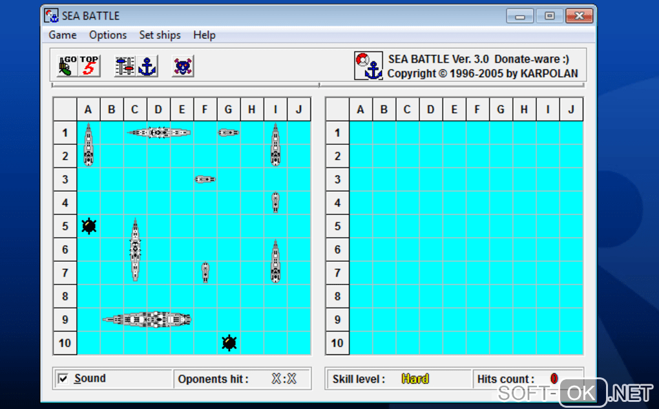
Task: Click the Oponents hit X:X score
Action: click(284, 379)
